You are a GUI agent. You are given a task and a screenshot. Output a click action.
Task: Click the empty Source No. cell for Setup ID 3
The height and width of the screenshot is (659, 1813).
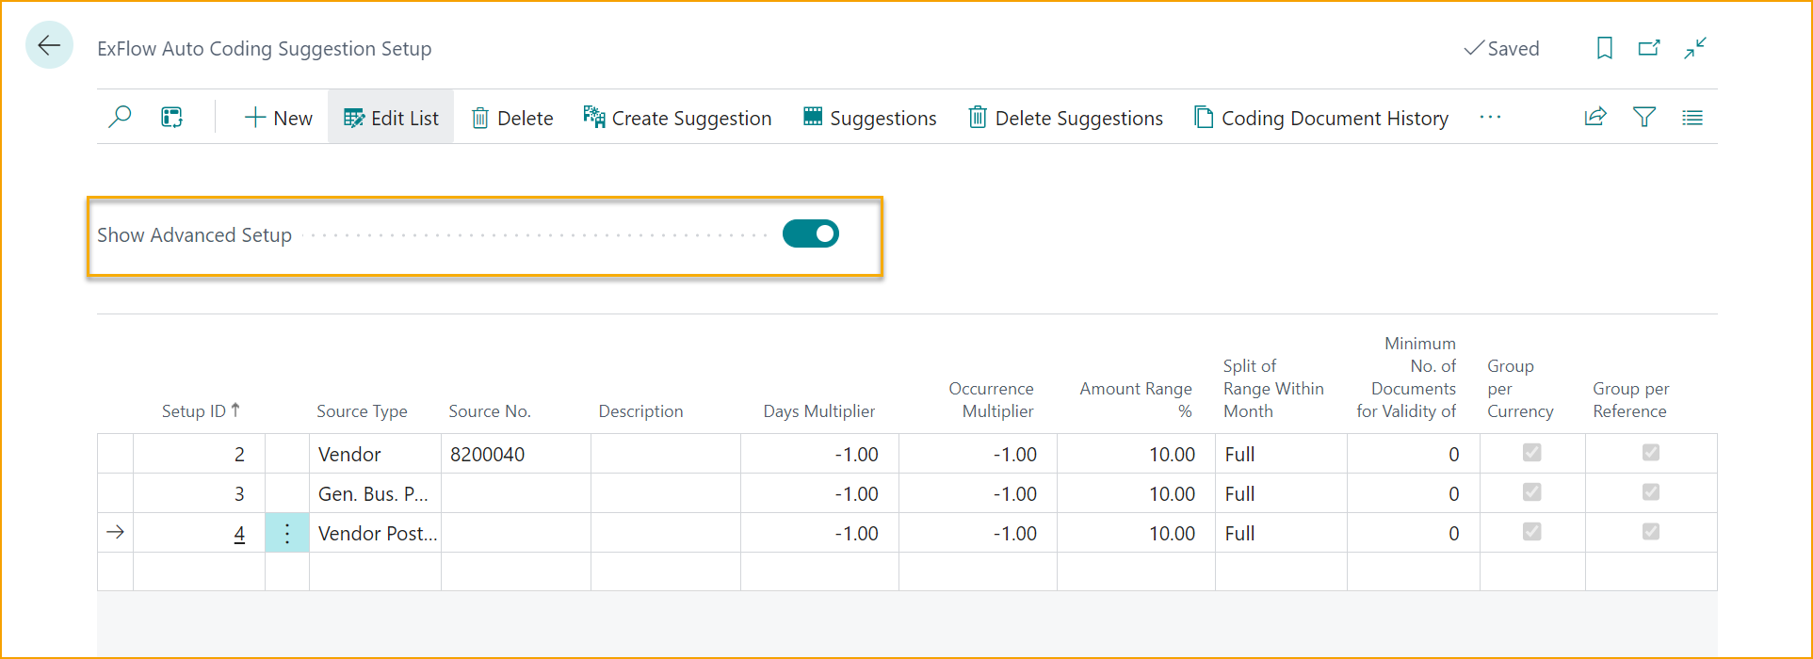click(x=516, y=493)
